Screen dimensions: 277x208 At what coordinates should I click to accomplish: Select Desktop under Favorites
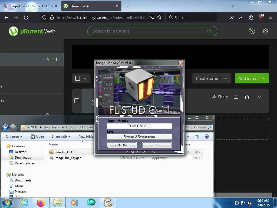pyautogui.click(x=21, y=152)
